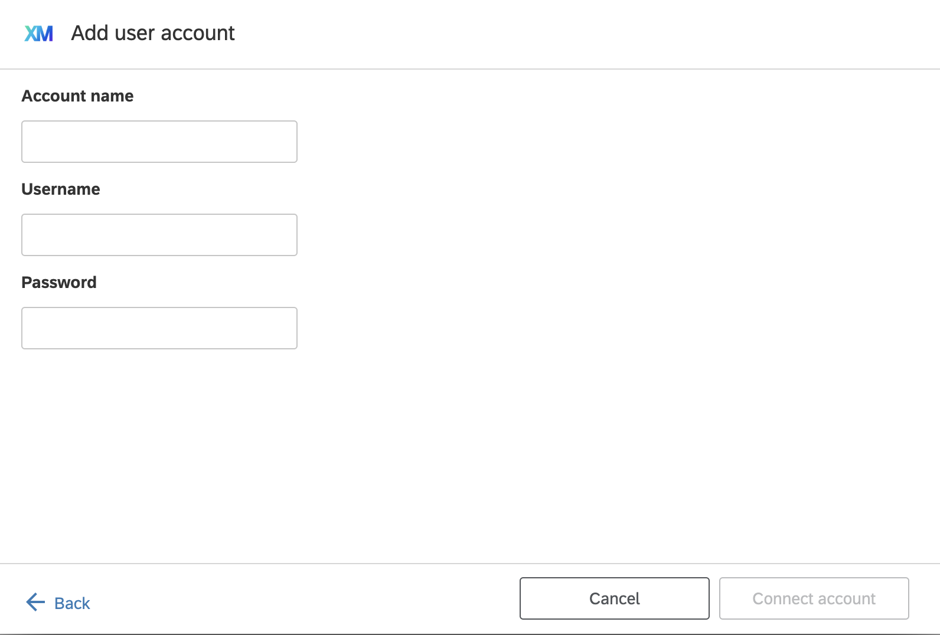Cancel adding the user account
Screen dimensions: 940x635
[615, 598]
